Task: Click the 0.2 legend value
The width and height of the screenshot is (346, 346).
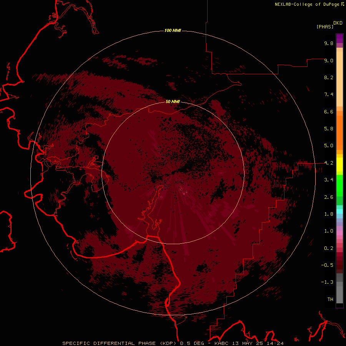Action: (329, 248)
